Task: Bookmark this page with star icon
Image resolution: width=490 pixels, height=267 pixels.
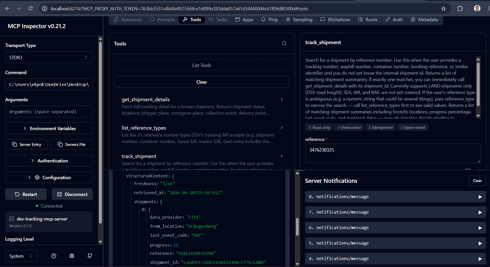Action: coord(443,9)
